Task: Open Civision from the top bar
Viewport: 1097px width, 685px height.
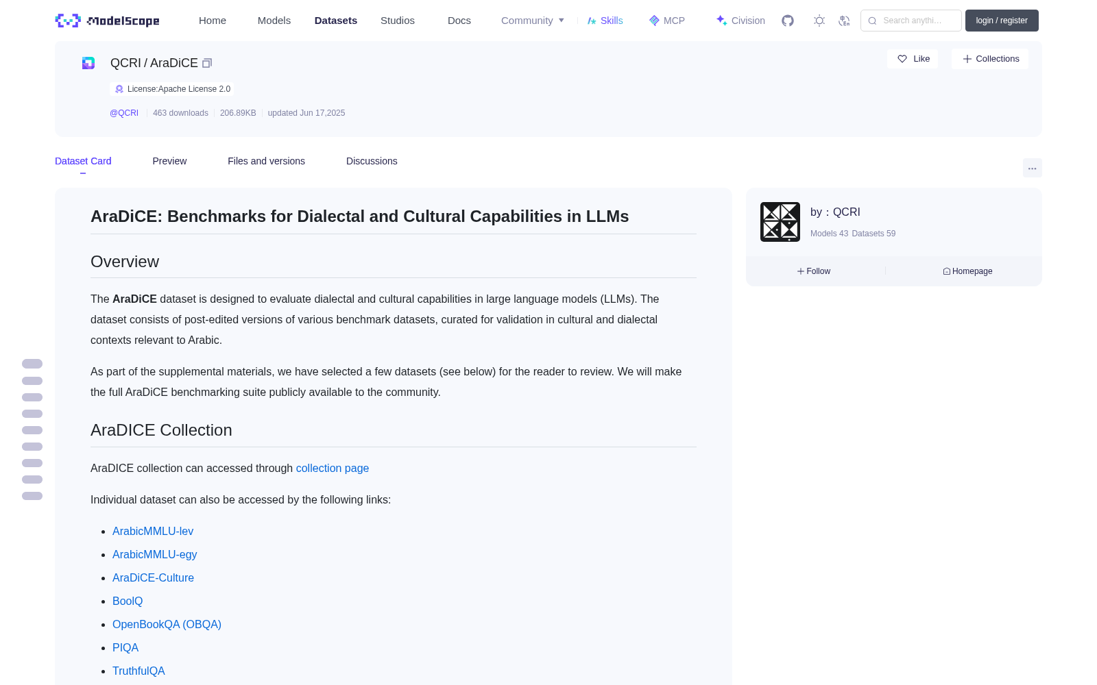Action: [x=740, y=21]
